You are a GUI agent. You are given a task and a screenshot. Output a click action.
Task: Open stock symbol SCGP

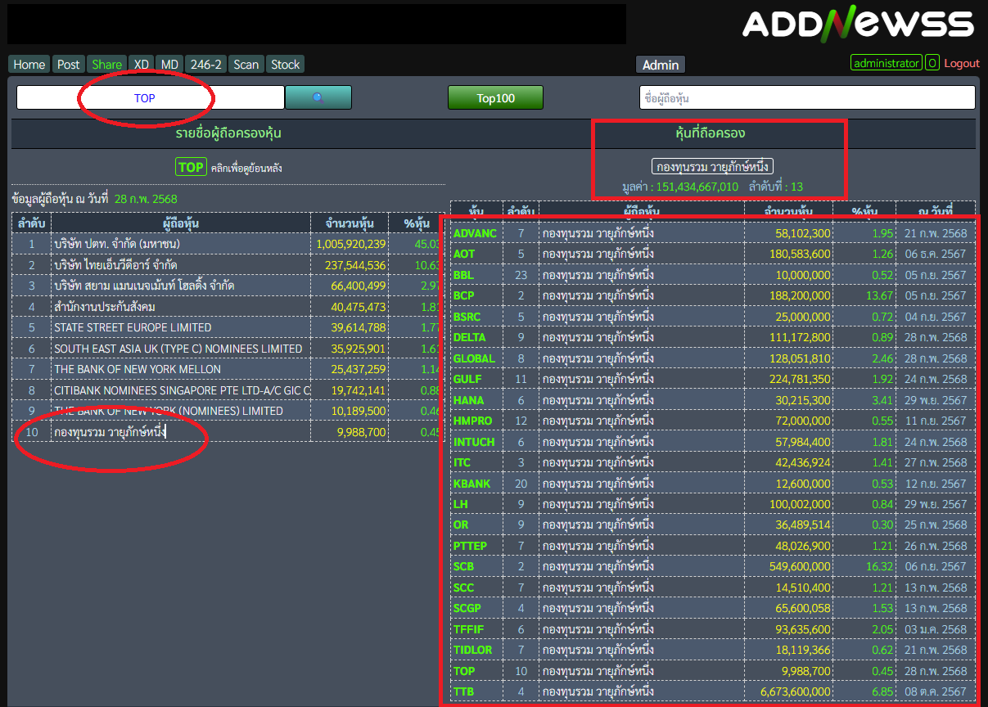click(467, 608)
